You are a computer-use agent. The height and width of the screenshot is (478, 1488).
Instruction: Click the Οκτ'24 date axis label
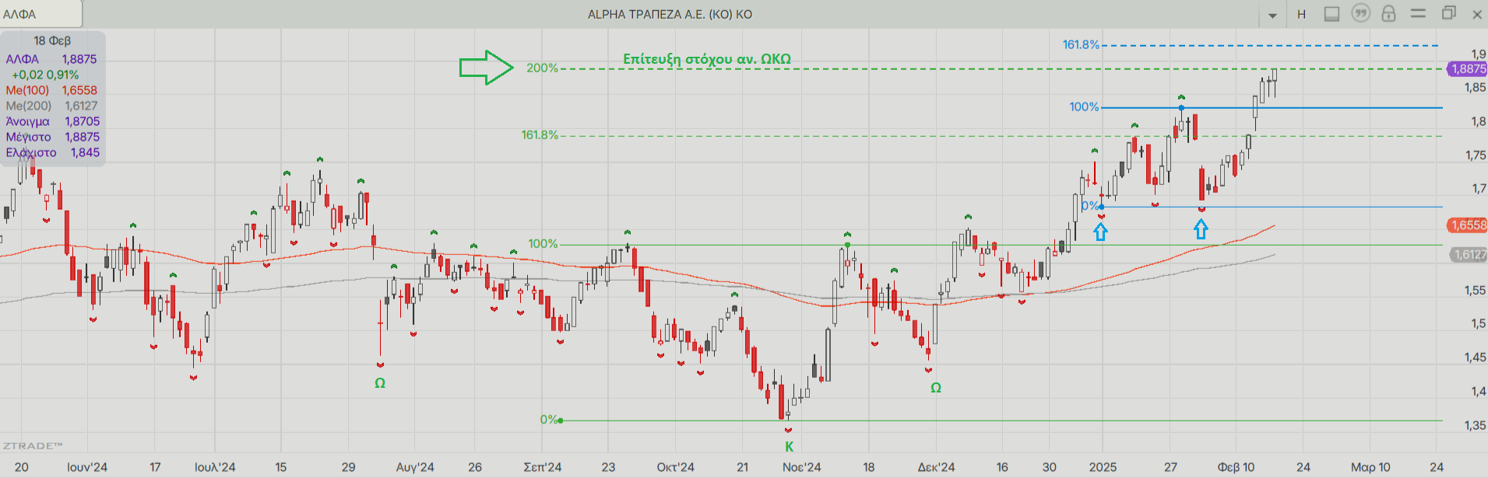[675, 467]
